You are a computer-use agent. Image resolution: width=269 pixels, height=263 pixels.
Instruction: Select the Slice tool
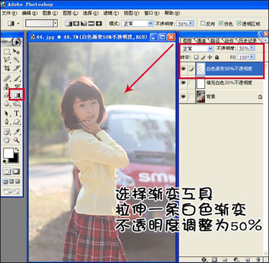coord(16,68)
